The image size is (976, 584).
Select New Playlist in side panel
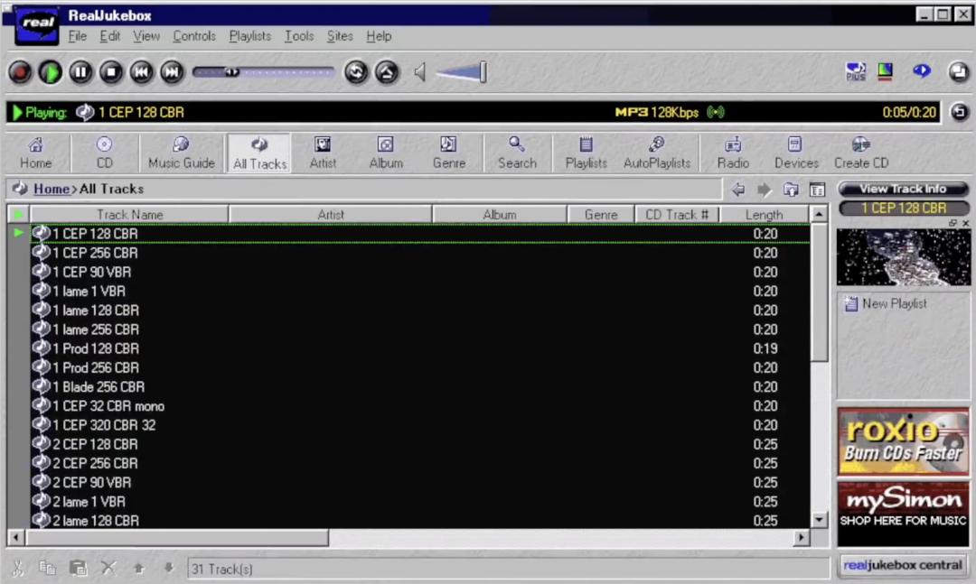[x=887, y=303]
